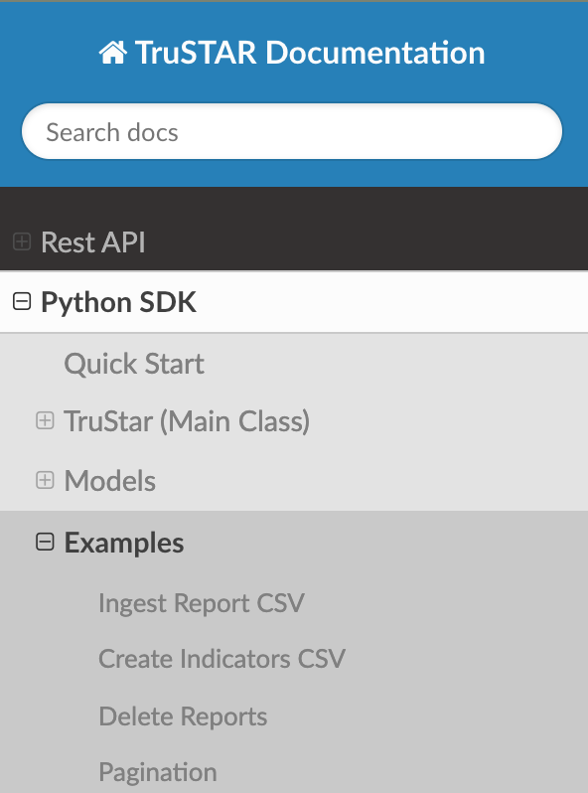The height and width of the screenshot is (793, 588).
Task: Collapse the Examples section minus icon
Action: [x=45, y=543]
